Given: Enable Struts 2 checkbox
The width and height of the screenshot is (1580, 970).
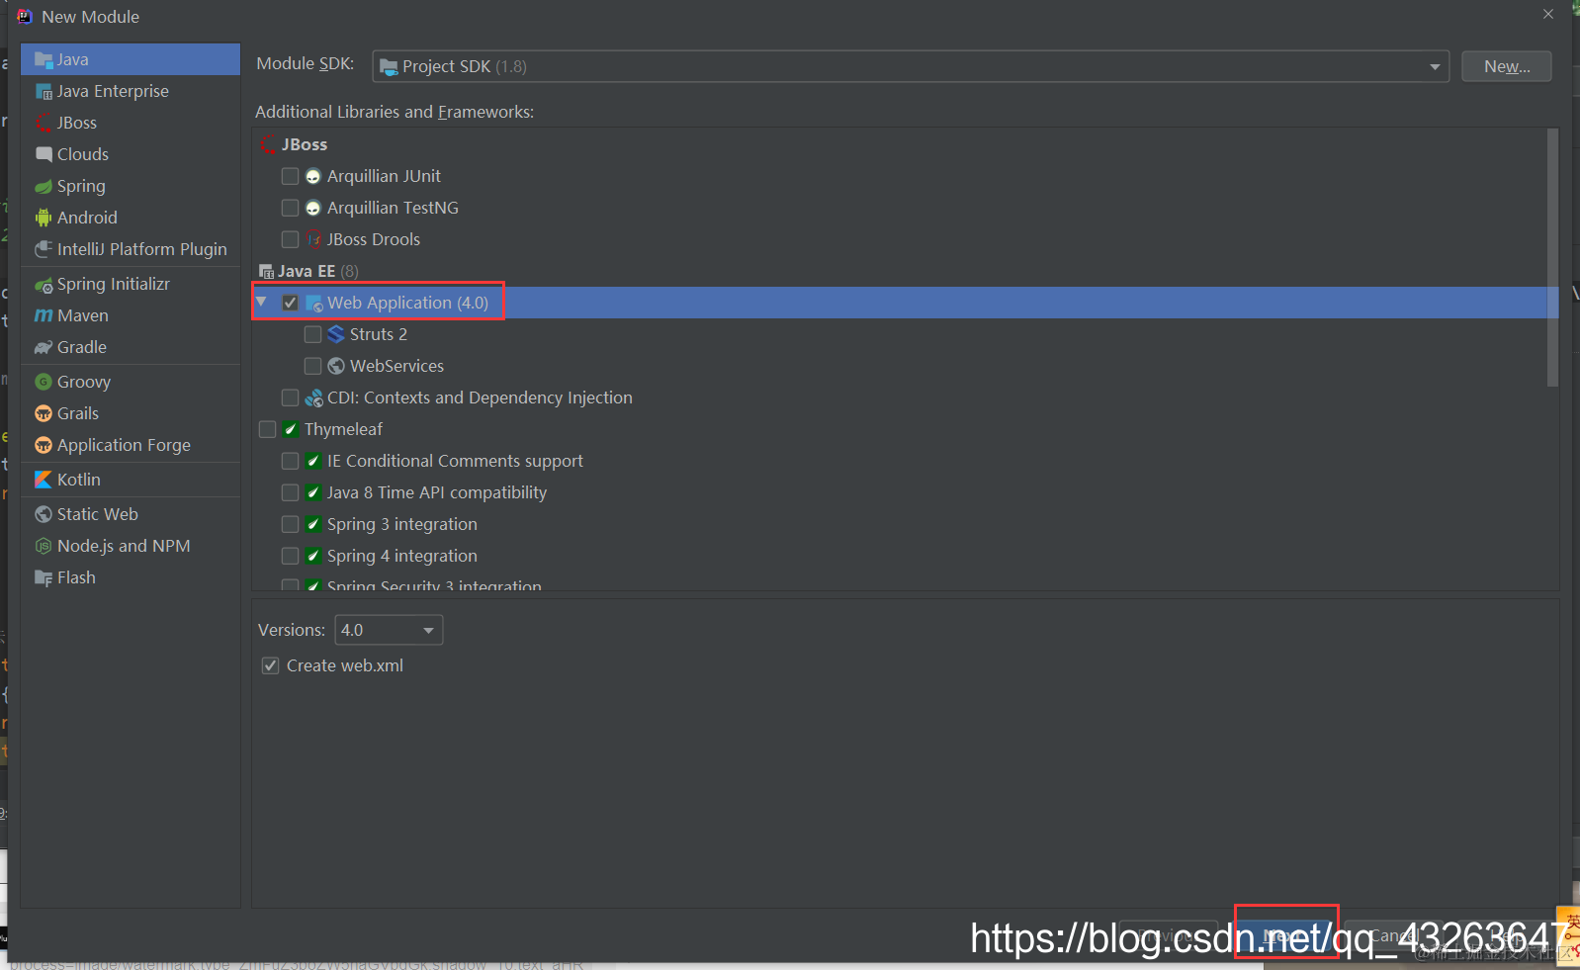Looking at the screenshot, I should tap(312, 334).
